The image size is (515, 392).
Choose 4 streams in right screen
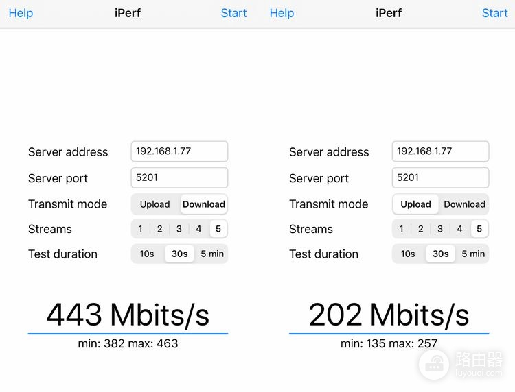pos(459,229)
